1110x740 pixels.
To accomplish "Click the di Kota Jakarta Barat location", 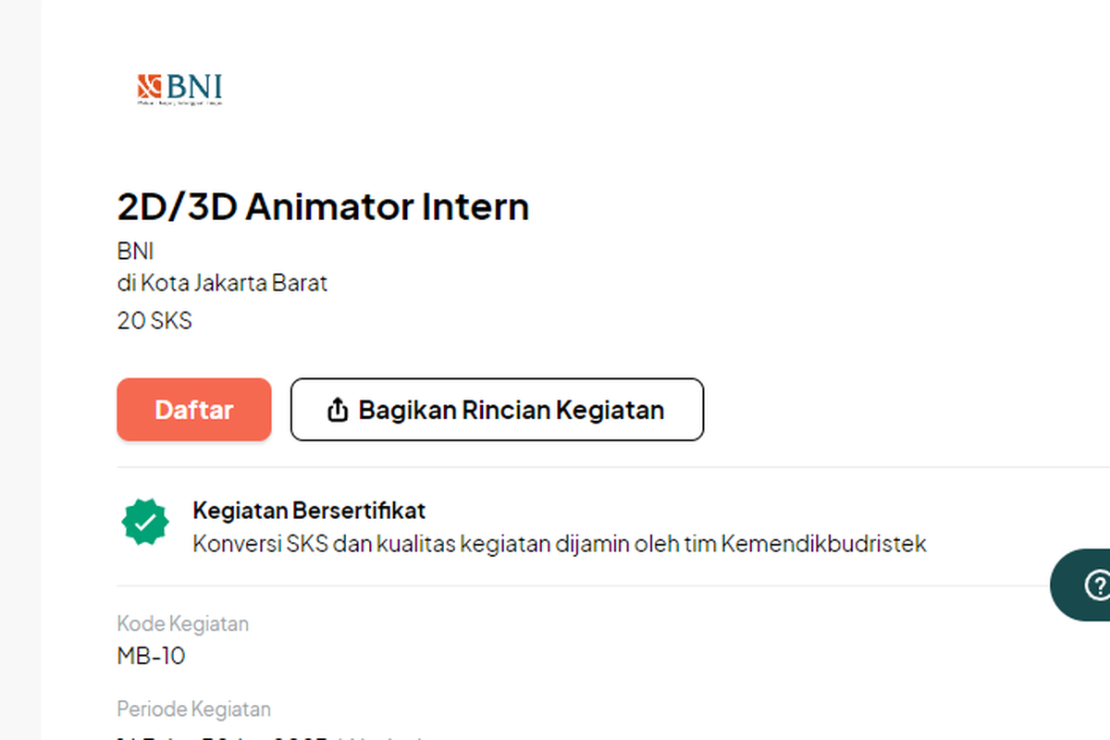I will coord(222,283).
